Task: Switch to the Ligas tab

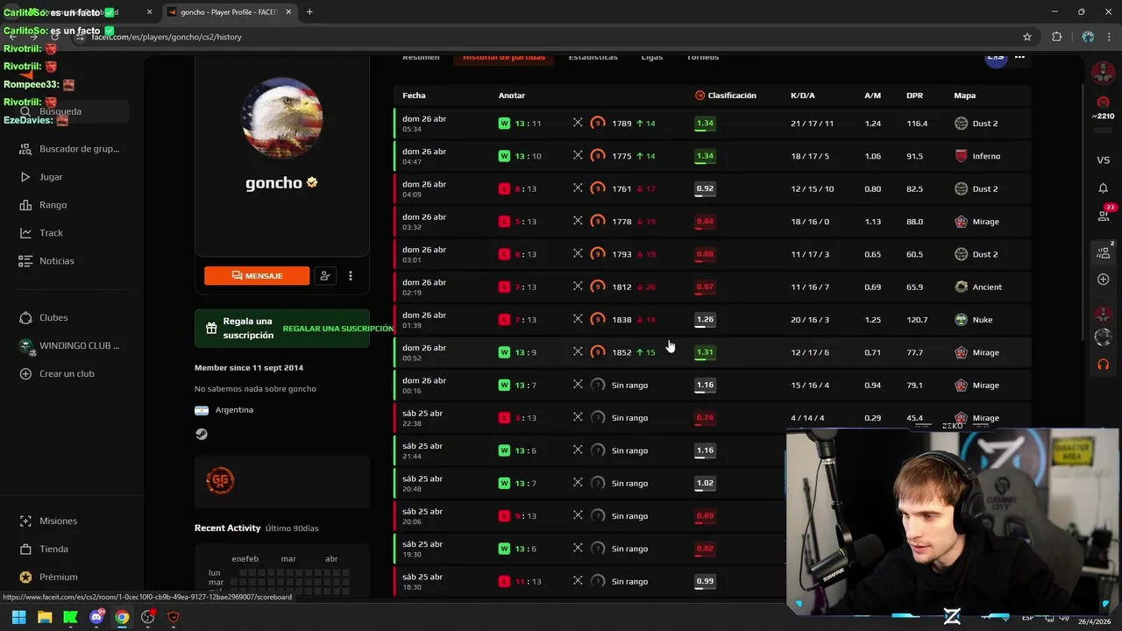Action: pyautogui.click(x=652, y=57)
